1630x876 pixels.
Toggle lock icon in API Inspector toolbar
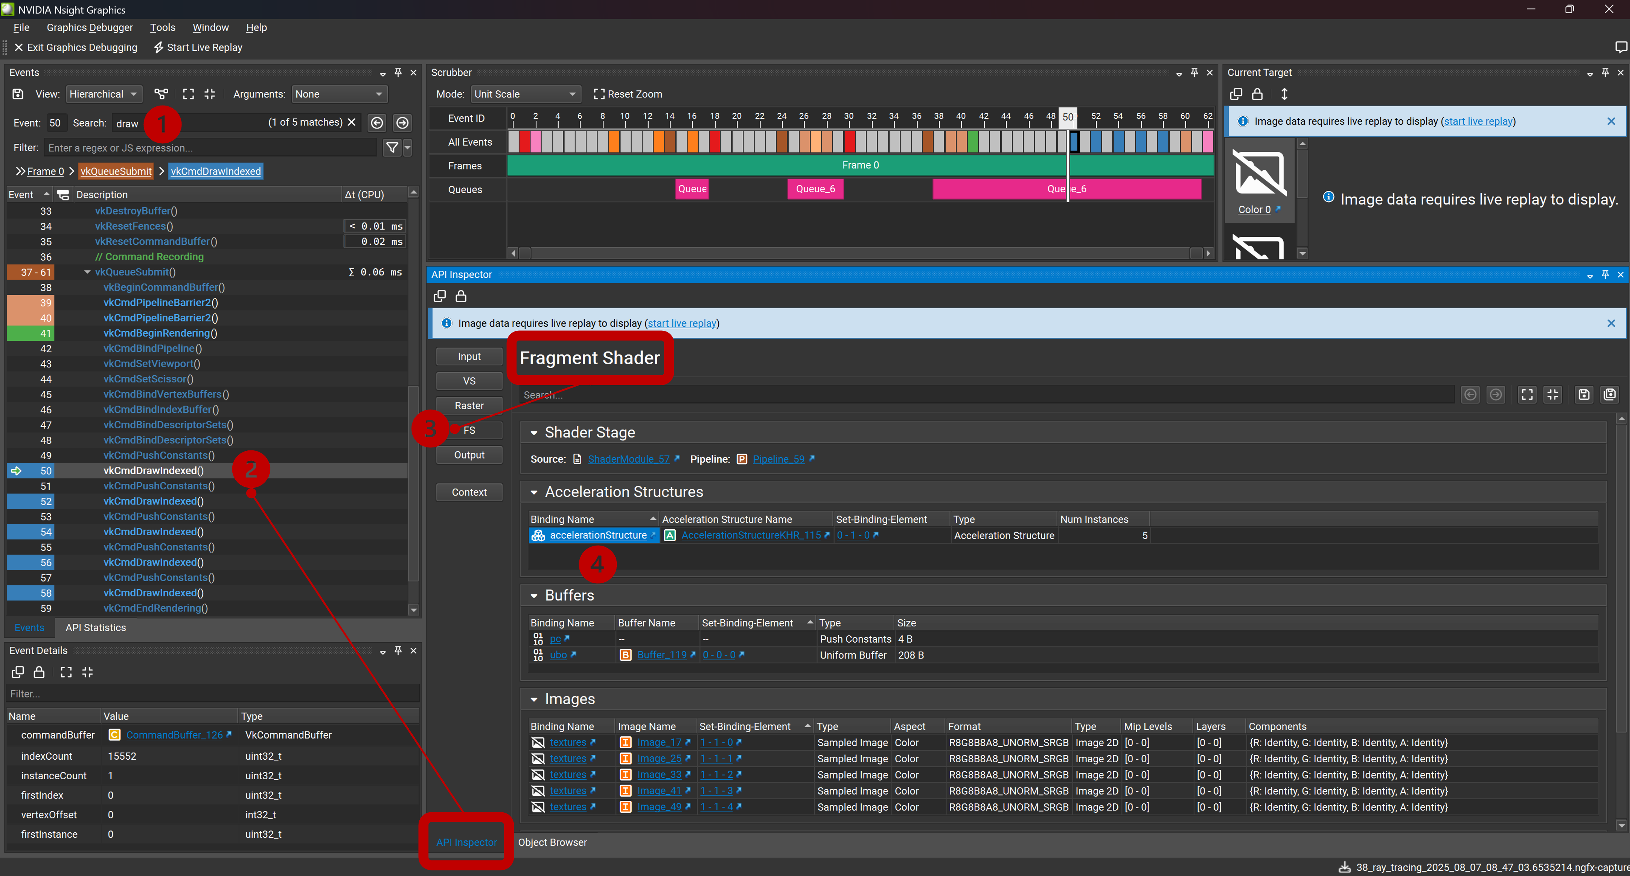click(x=461, y=296)
